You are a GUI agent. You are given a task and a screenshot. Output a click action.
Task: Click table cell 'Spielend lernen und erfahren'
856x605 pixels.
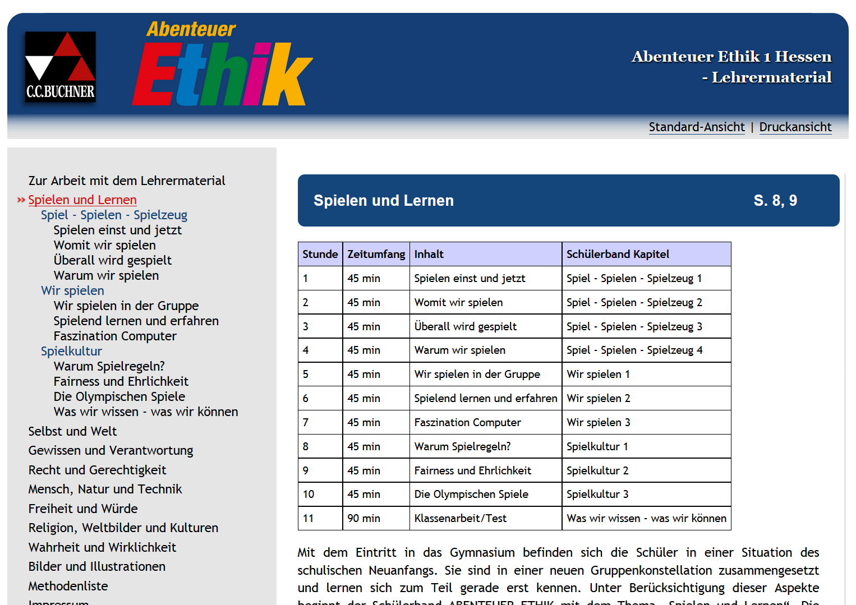click(x=486, y=398)
